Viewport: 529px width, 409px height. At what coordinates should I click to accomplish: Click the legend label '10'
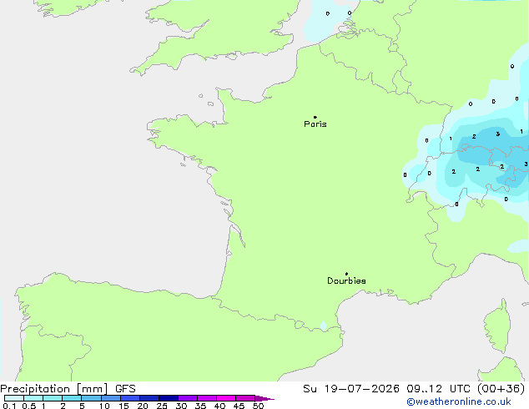104,406
